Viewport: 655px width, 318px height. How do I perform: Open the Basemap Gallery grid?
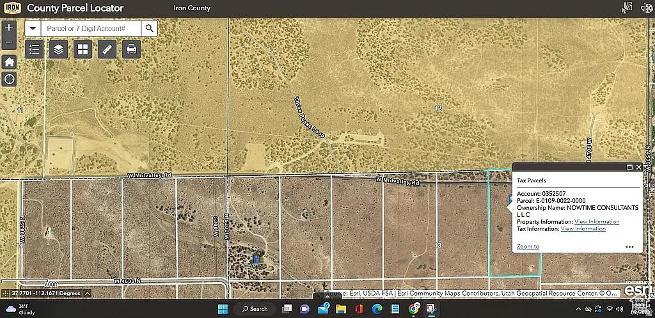tap(83, 49)
